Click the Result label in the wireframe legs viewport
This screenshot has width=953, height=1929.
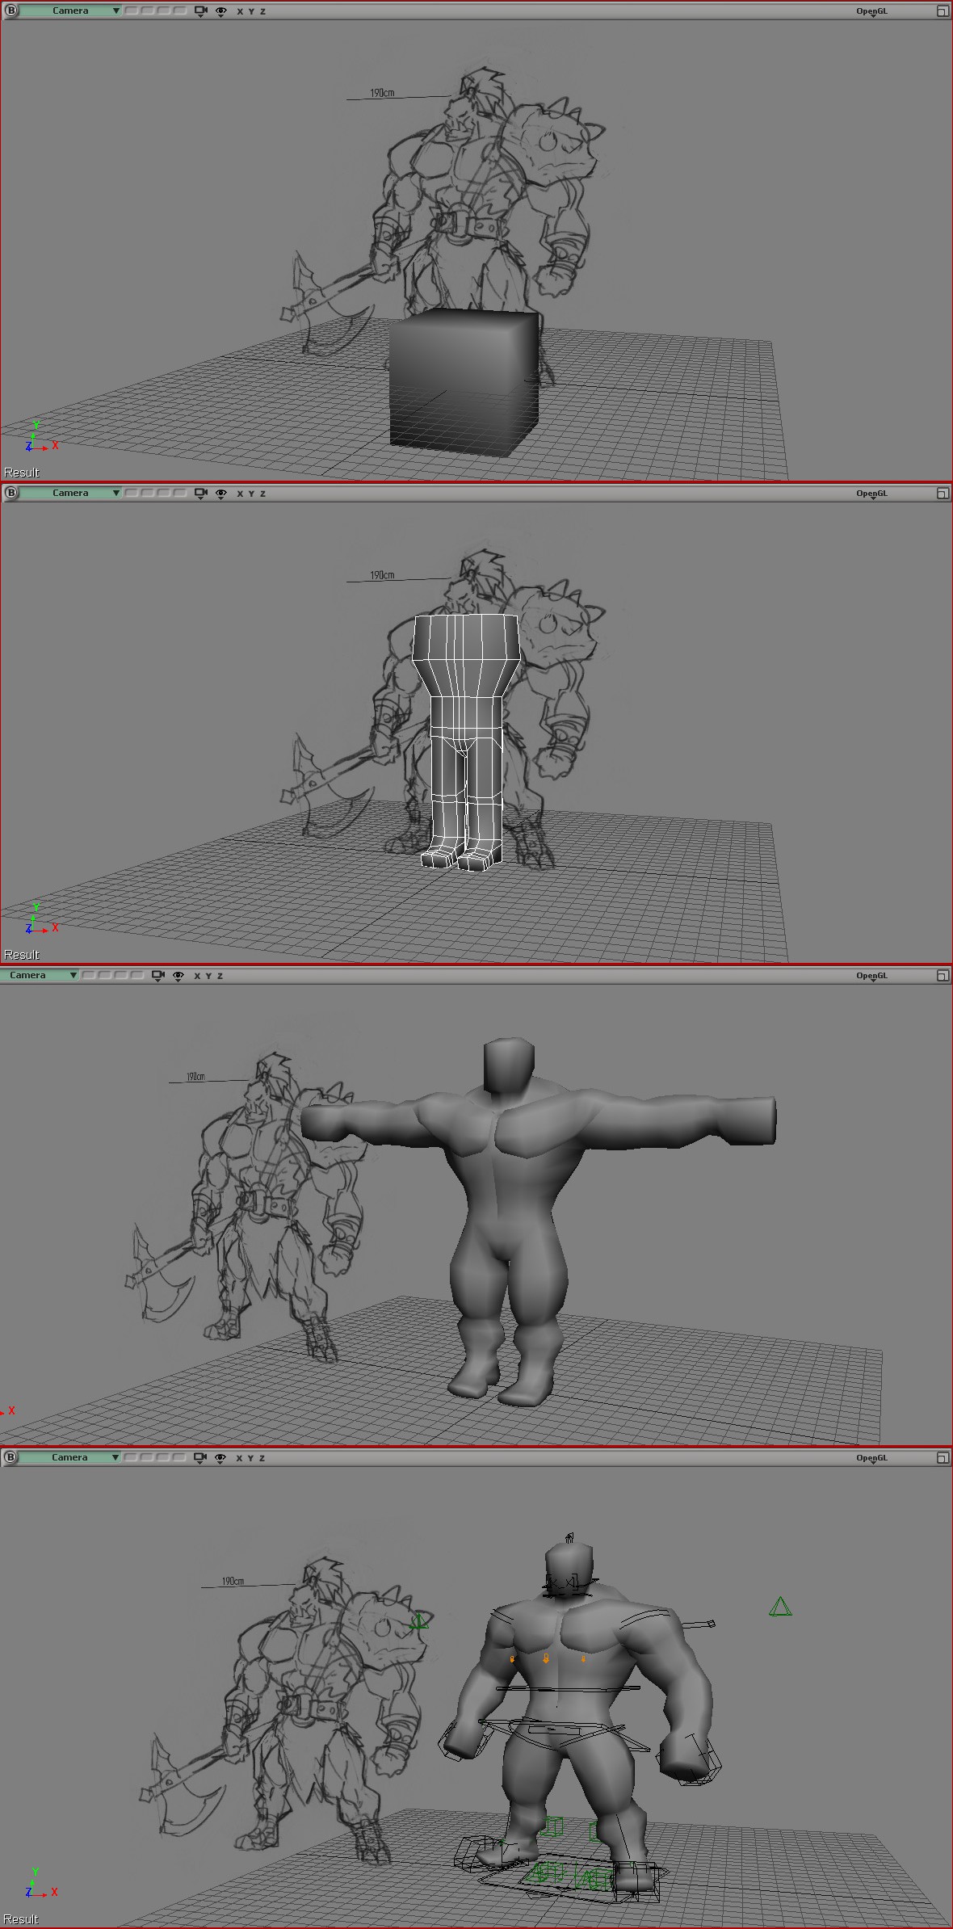22,955
